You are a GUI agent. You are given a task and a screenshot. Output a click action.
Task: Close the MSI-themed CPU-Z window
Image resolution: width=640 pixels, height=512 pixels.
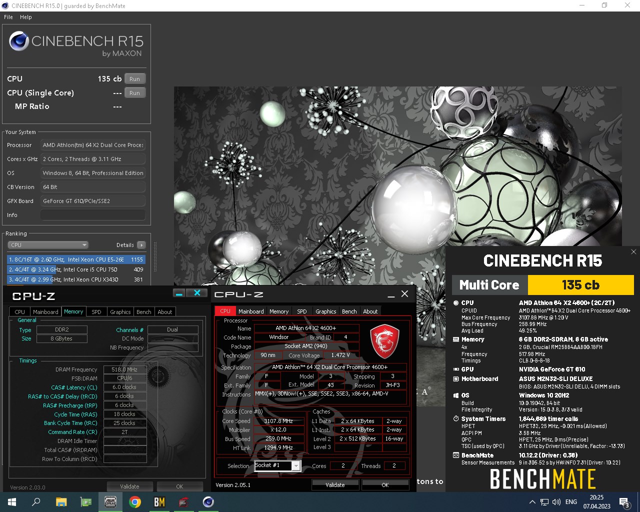[404, 294]
